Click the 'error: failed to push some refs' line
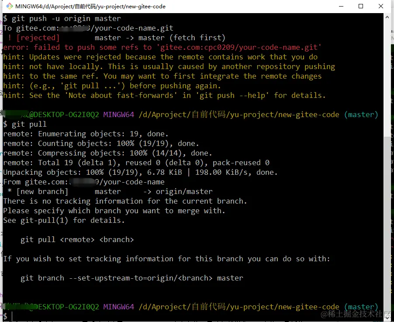394x322 pixels. tap(162, 47)
